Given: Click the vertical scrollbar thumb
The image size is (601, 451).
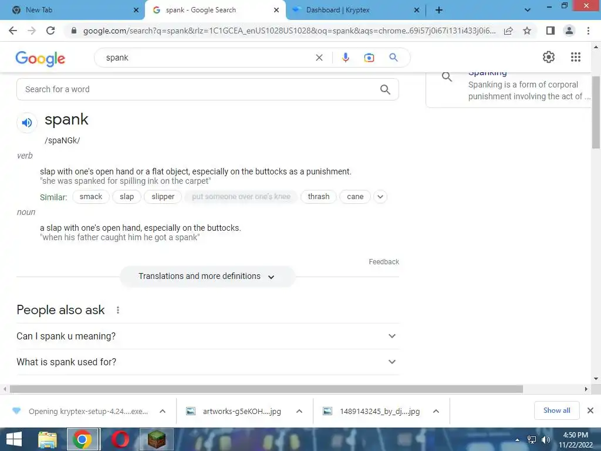Looking at the screenshot, I should 596,112.
